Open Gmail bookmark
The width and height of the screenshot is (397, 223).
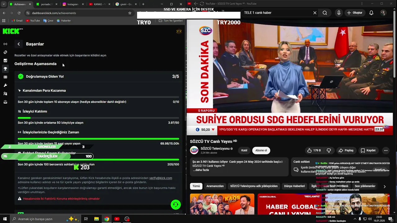(17, 20)
